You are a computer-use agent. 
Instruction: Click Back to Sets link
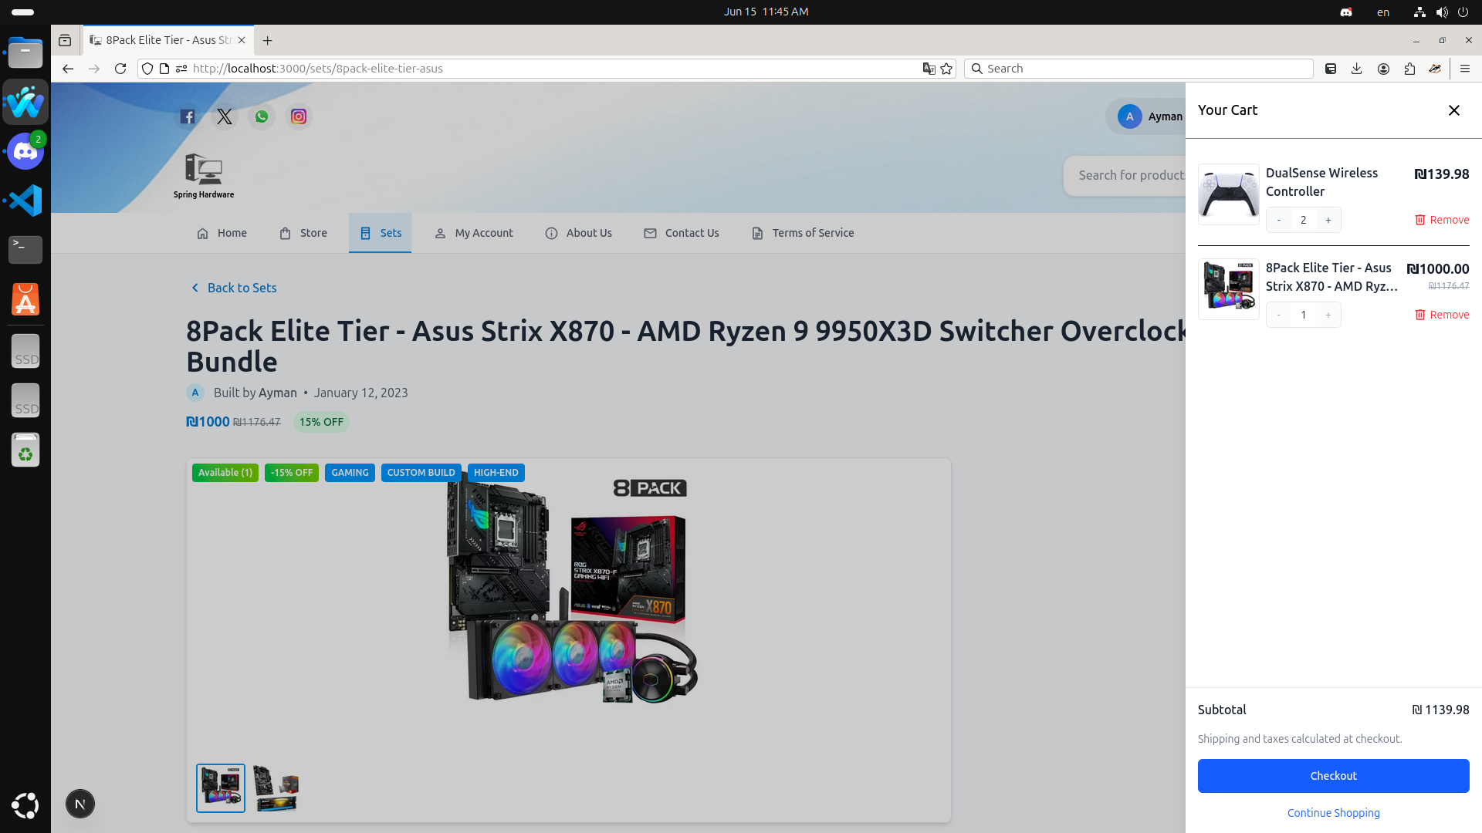click(x=233, y=288)
